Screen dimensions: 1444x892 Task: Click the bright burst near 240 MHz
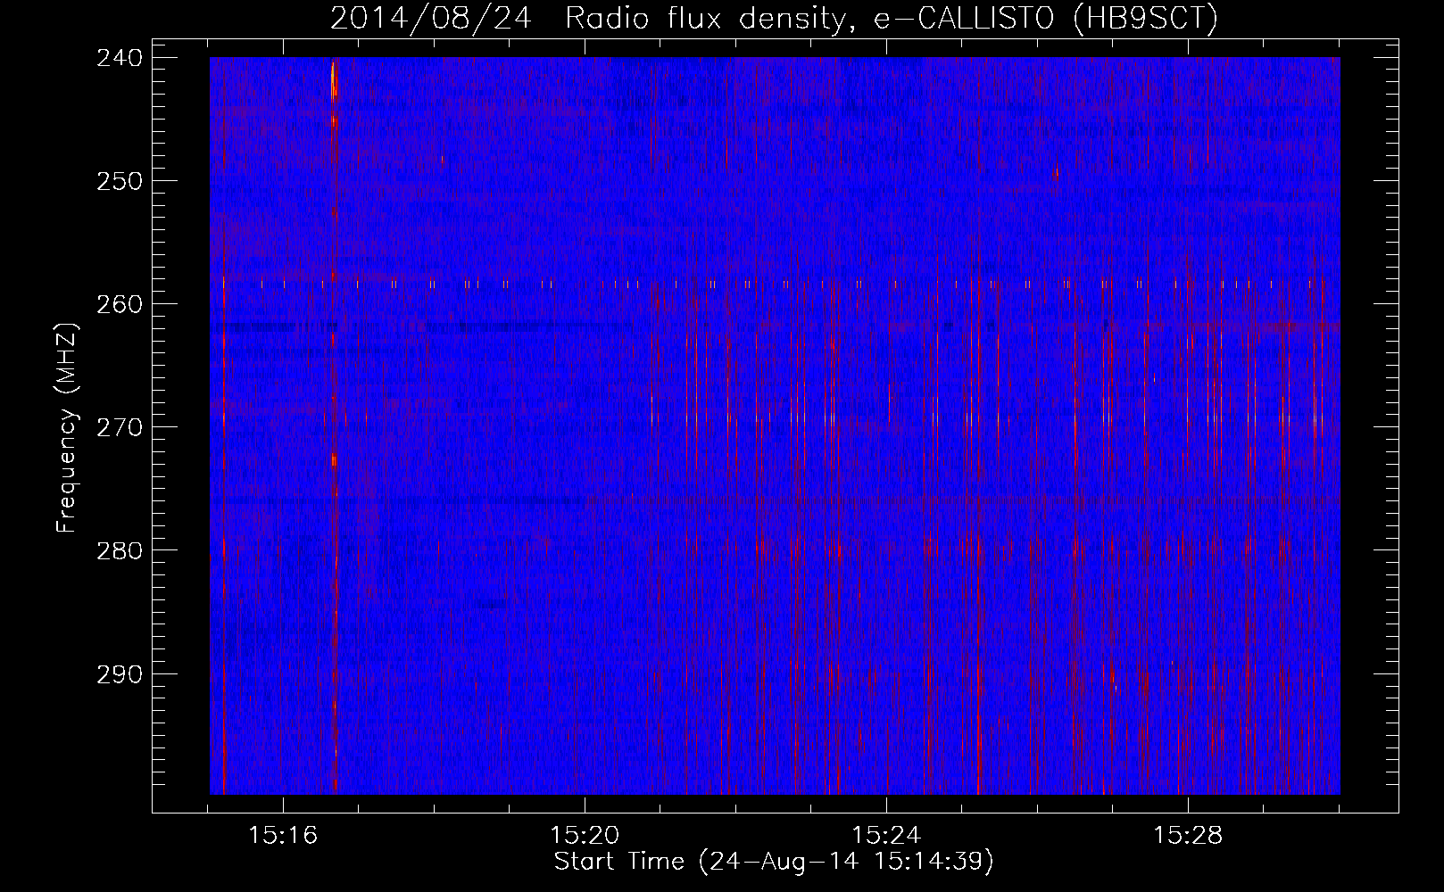point(334,80)
